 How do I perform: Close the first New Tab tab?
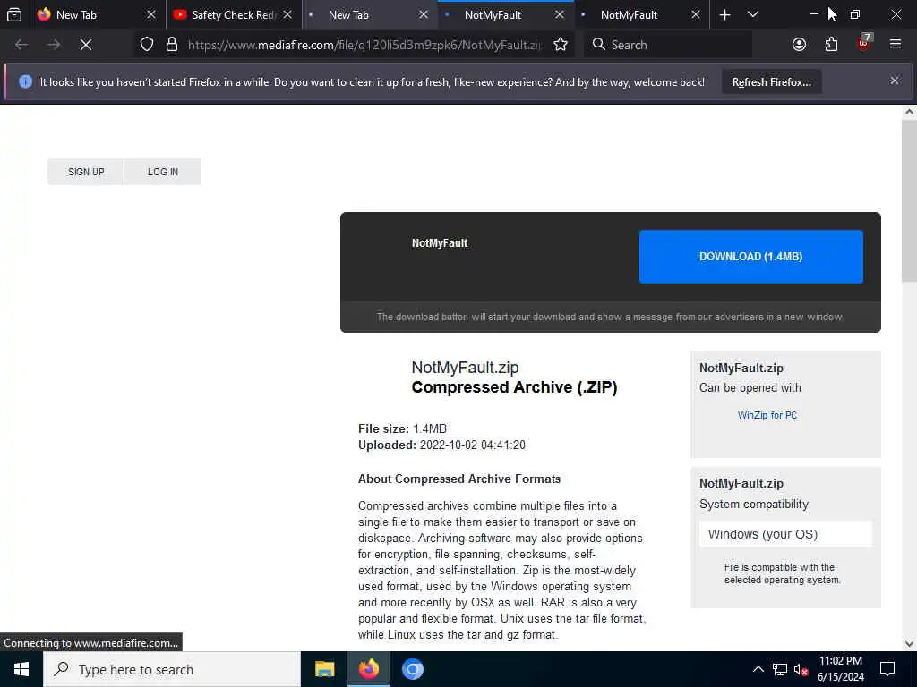(150, 14)
